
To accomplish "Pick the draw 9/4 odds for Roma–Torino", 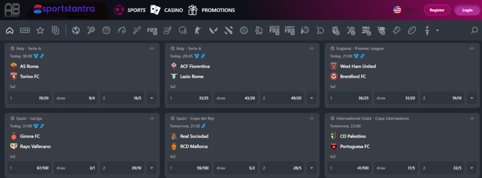I will click(x=76, y=98).
